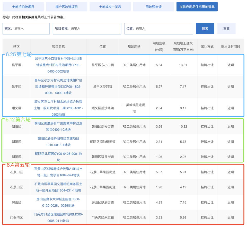Focus the 项目名称 search field
The width and height of the screenshot is (247, 227).
click(x=87, y=29)
